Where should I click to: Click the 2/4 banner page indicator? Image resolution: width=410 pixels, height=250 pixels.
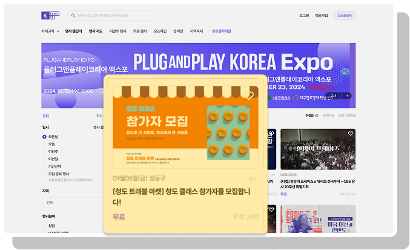[x=333, y=96]
